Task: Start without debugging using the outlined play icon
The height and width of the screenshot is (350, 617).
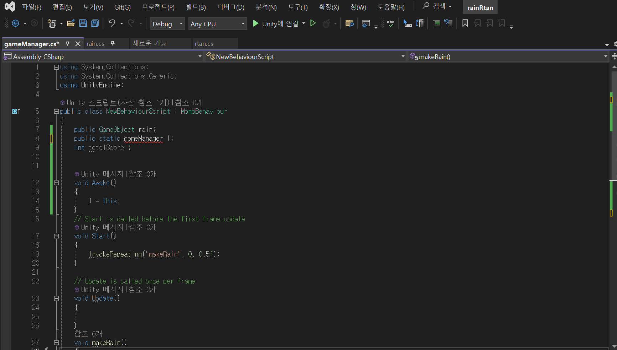Action: [x=313, y=23]
